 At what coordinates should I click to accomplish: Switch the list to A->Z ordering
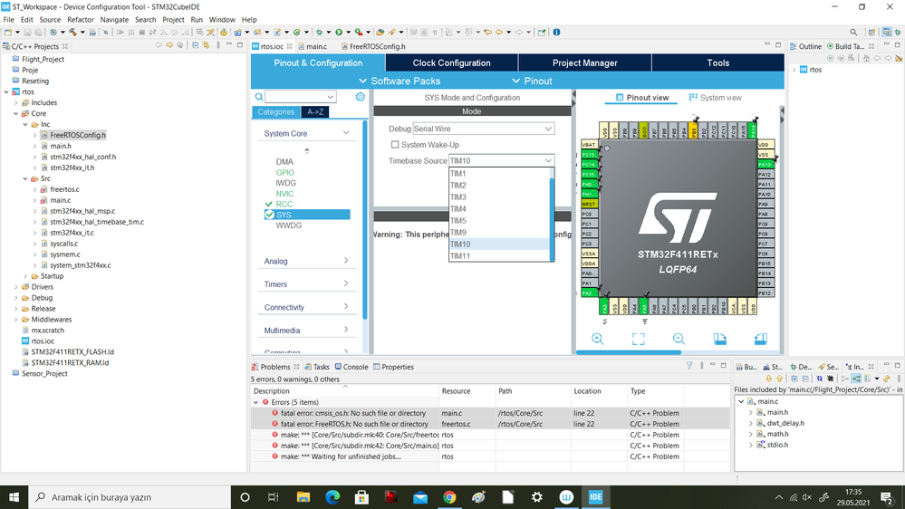(315, 112)
